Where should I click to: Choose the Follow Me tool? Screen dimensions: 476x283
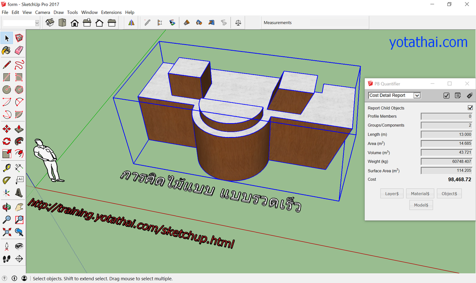(19, 141)
